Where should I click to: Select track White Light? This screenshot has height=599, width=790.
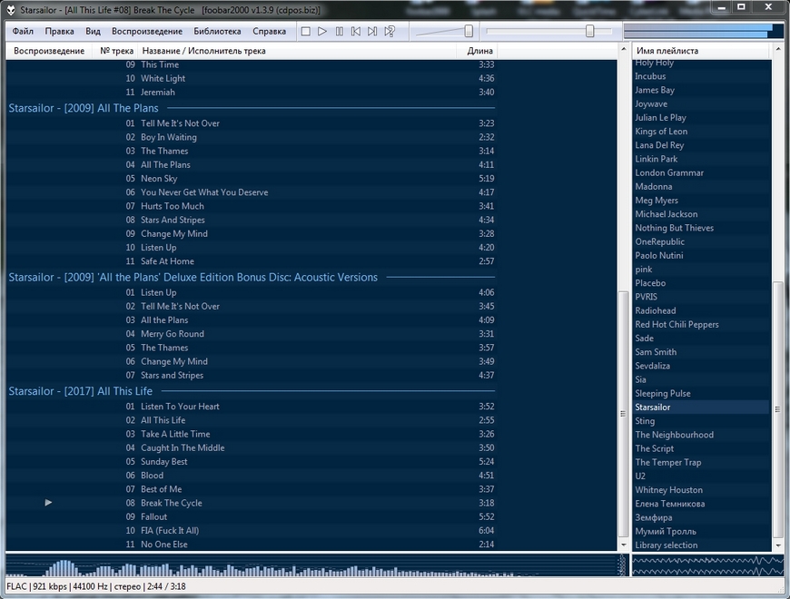pyautogui.click(x=252, y=79)
